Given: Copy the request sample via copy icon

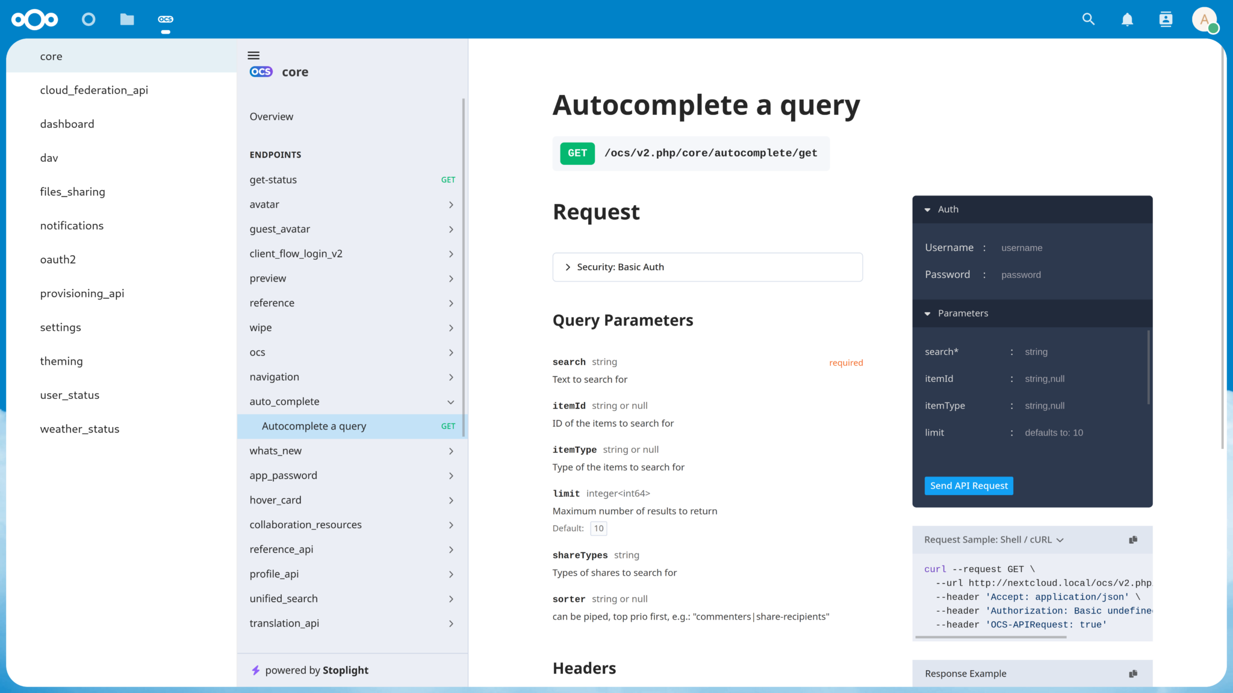Looking at the screenshot, I should [x=1133, y=540].
